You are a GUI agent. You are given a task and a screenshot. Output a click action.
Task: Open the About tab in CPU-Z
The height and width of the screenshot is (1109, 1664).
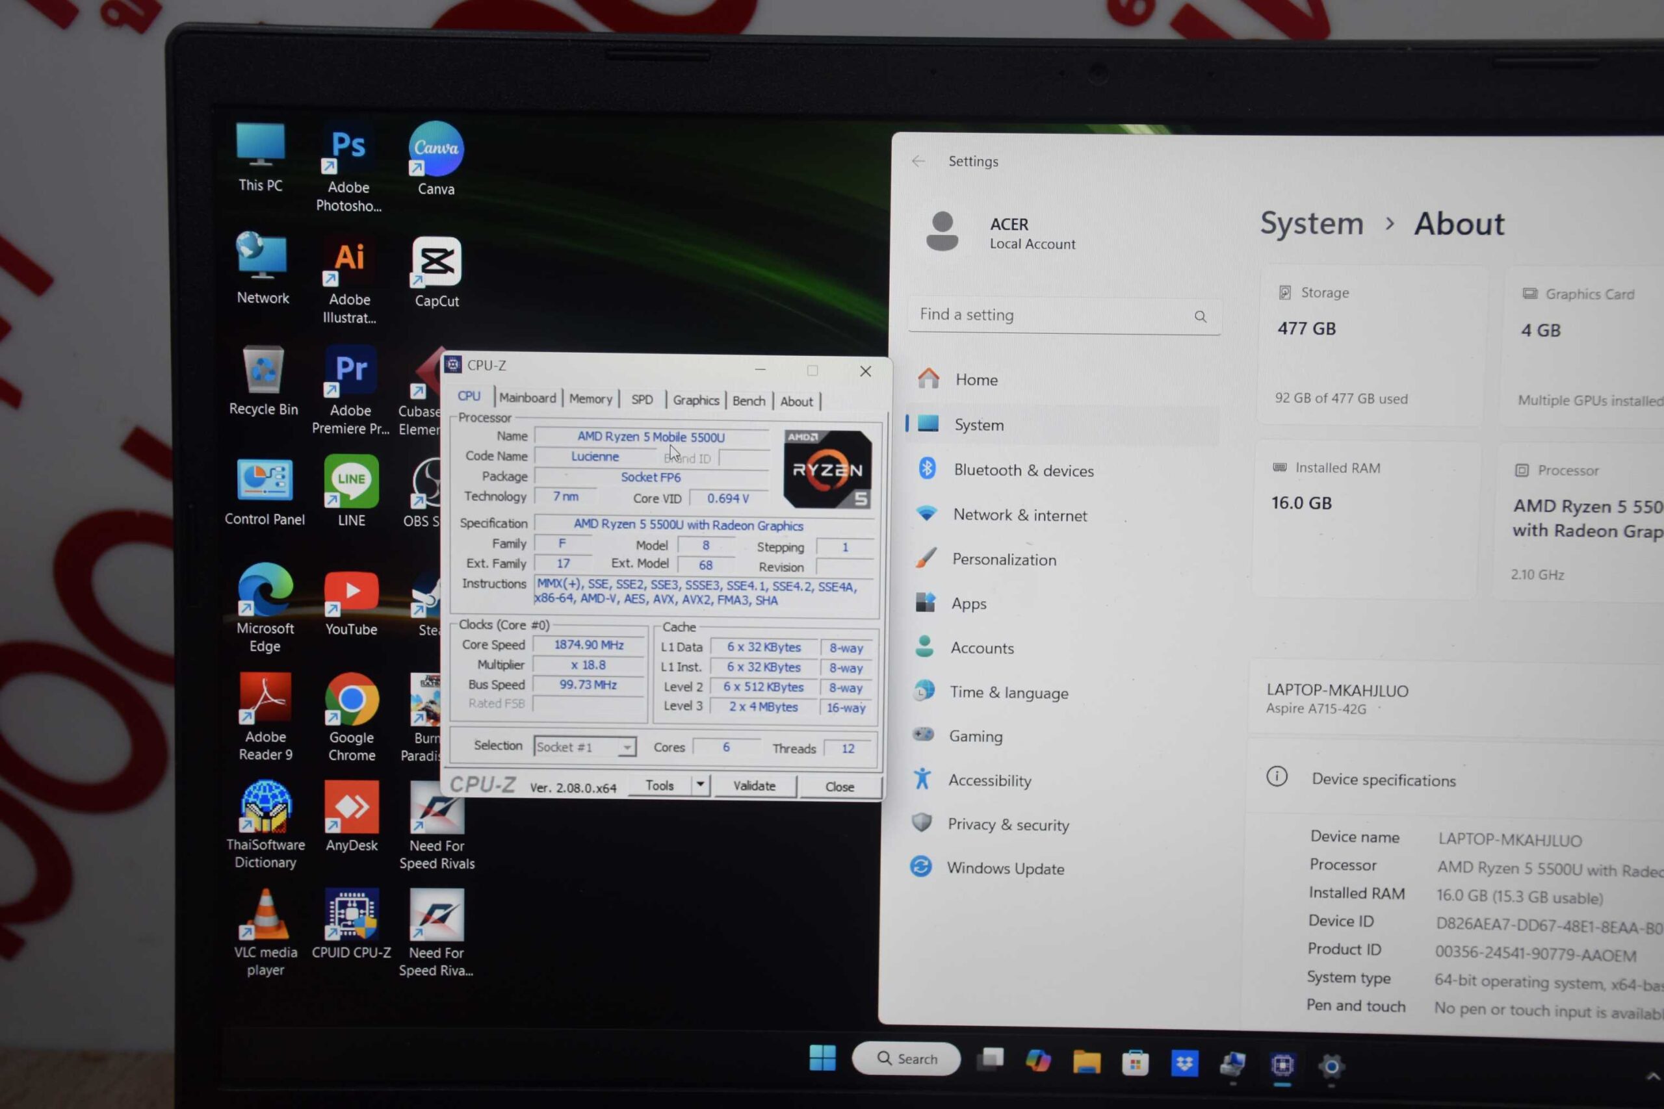(x=797, y=402)
